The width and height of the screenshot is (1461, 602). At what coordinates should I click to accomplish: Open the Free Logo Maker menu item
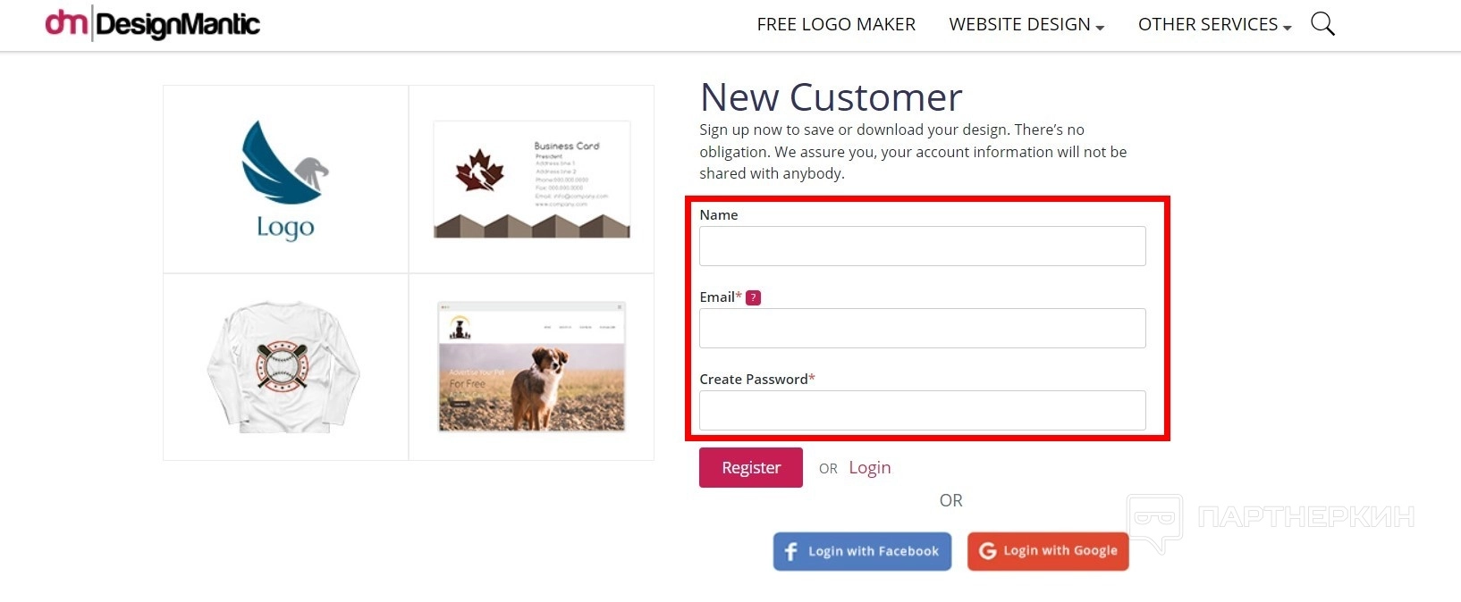[x=836, y=24]
